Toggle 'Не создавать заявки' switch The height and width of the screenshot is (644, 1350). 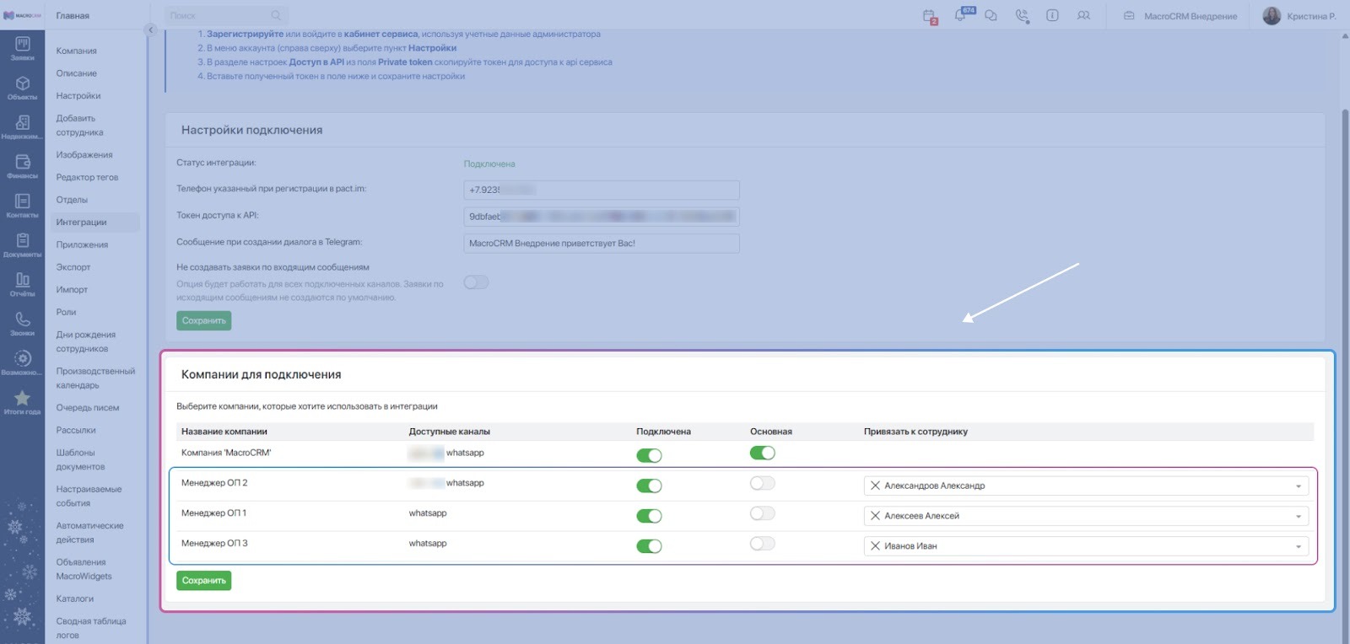tap(476, 282)
